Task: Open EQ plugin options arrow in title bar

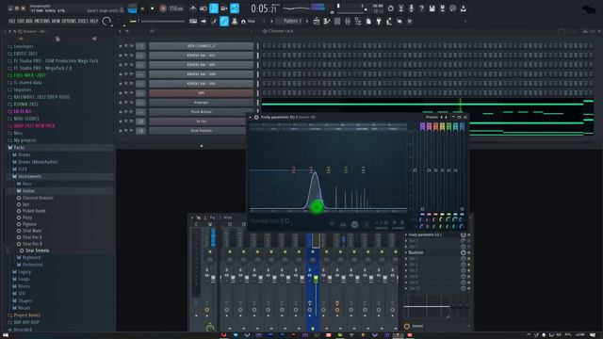Action: [x=251, y=117]
